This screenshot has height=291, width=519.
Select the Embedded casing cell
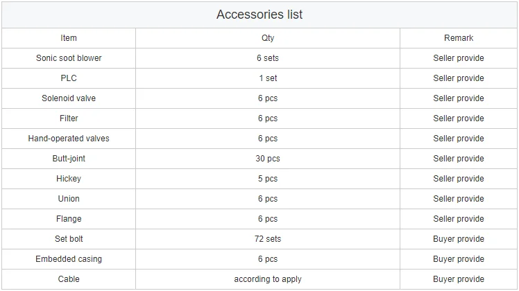[x=69, y=259]
